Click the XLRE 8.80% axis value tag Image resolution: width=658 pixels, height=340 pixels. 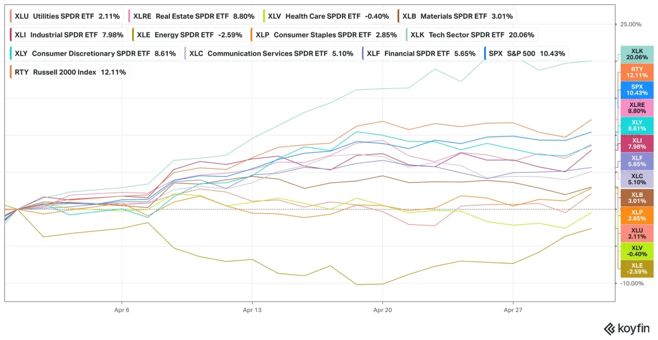[637, 108]
